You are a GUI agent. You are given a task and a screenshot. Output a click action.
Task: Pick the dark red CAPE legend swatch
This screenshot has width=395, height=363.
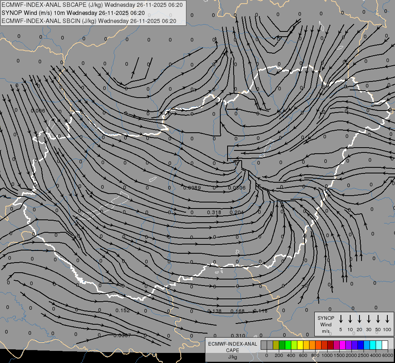pyautogui.click(x=330, y=345)
